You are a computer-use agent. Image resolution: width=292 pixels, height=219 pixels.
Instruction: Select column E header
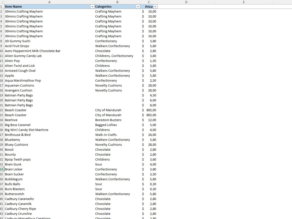244,2
